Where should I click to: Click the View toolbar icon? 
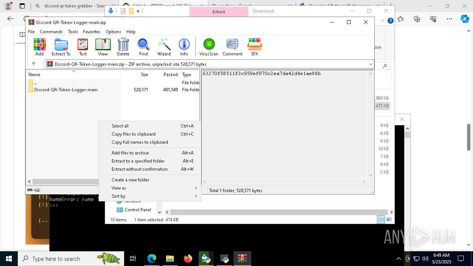tap(103, 47)
